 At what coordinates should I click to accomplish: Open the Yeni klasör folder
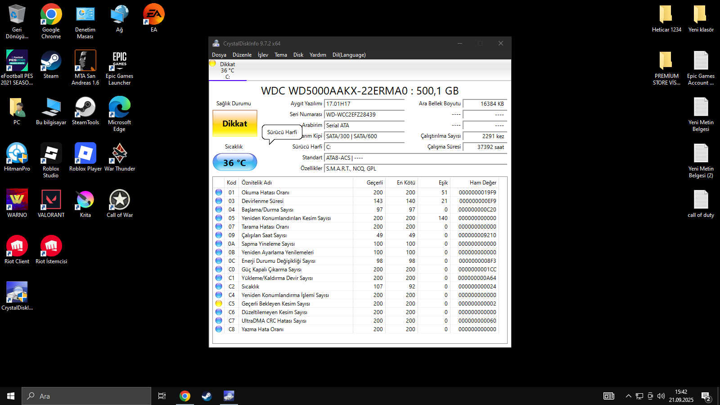coord(701,18)
